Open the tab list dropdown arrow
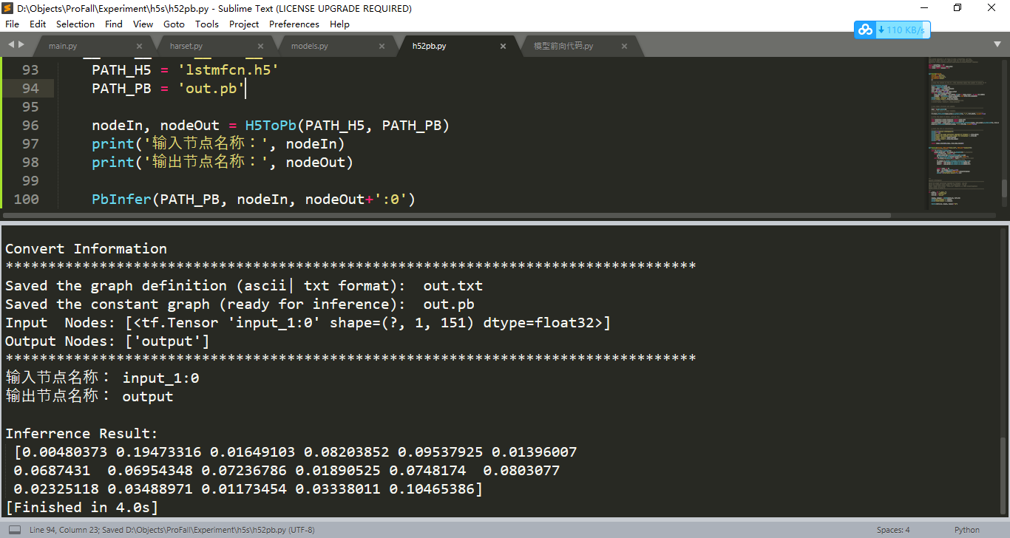Screen dimensions: 1010x538 point(997,44)
